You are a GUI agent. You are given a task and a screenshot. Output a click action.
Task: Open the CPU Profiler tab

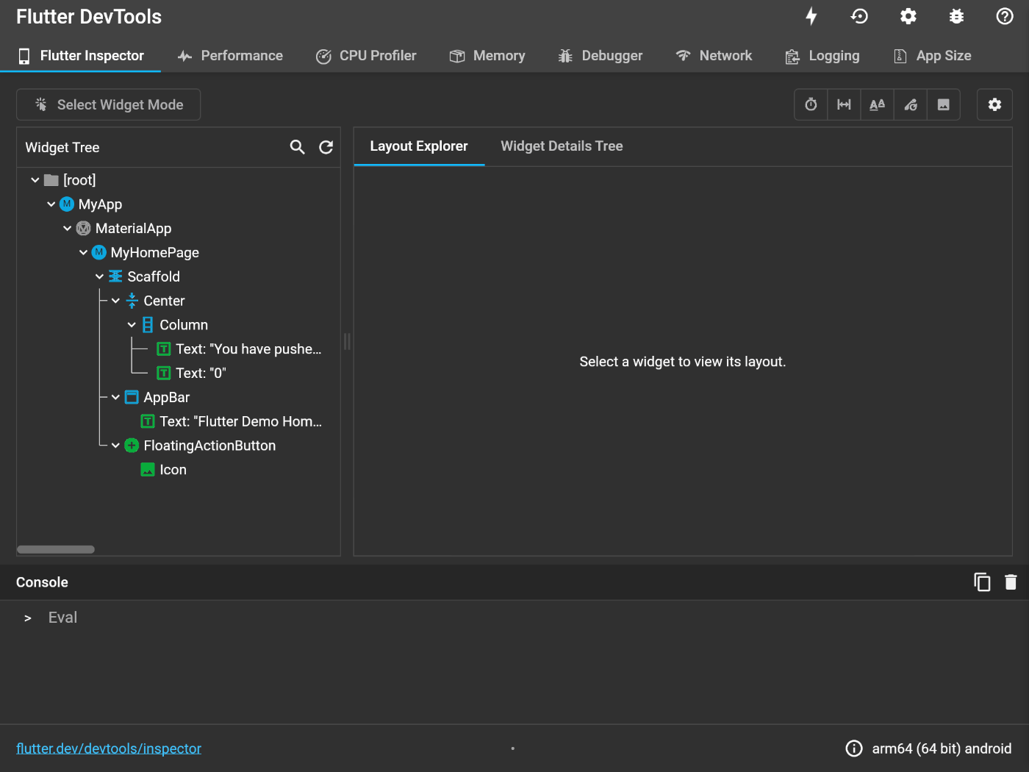366,56
